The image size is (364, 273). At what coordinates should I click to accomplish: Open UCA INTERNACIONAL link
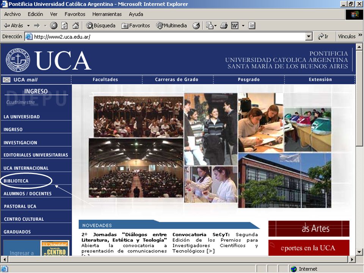[x=26, y=168]
